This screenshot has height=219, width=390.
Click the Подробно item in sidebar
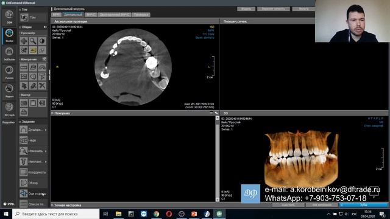[x=9, y=122]
